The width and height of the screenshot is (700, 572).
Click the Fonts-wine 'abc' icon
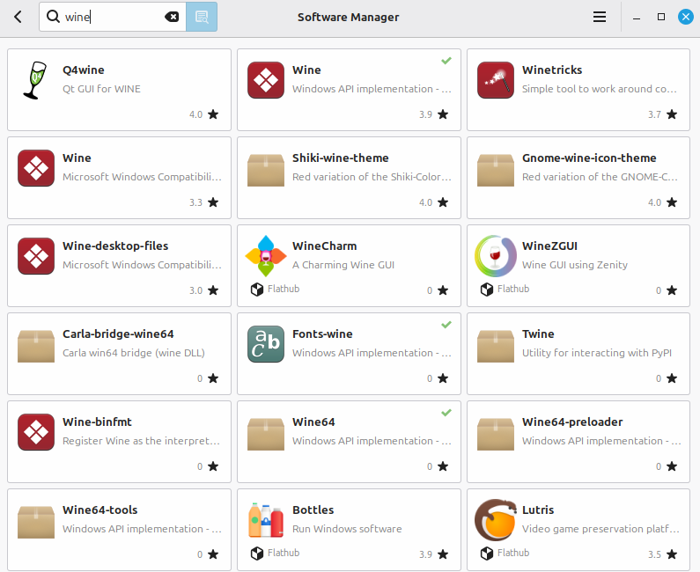tap(266, 344)
